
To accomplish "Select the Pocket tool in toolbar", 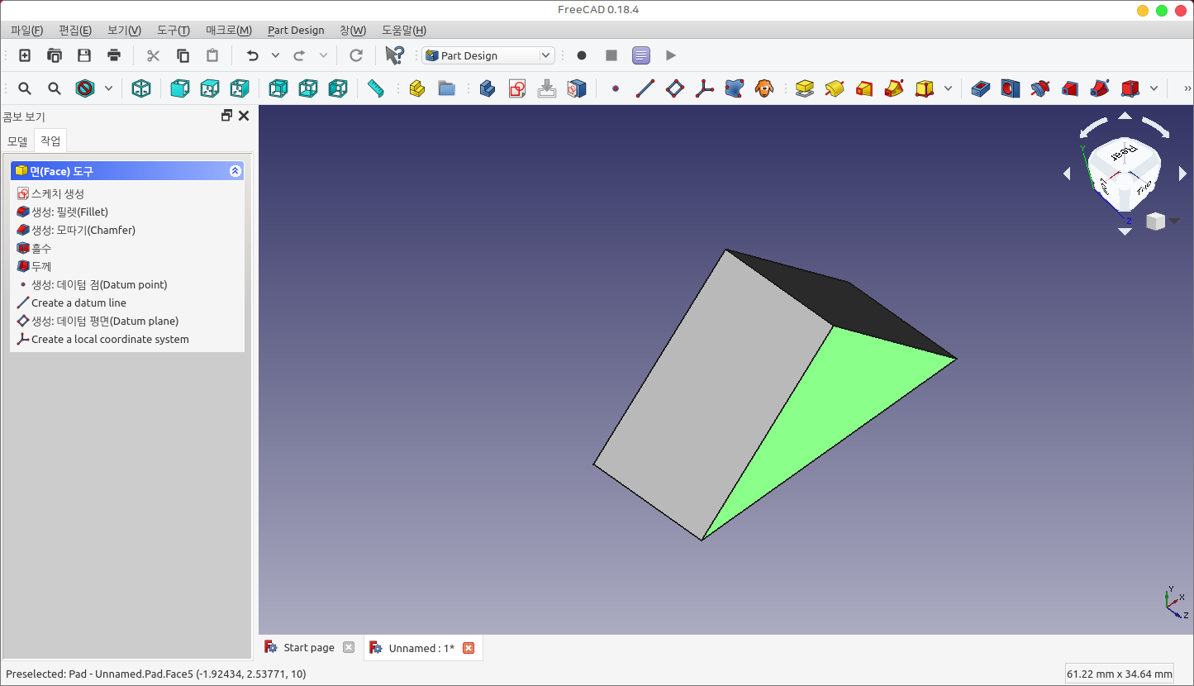I will pos(981,88).
